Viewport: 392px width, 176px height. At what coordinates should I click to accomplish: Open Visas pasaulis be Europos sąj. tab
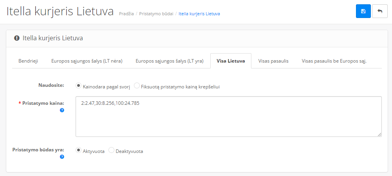(x=334, y=61)
